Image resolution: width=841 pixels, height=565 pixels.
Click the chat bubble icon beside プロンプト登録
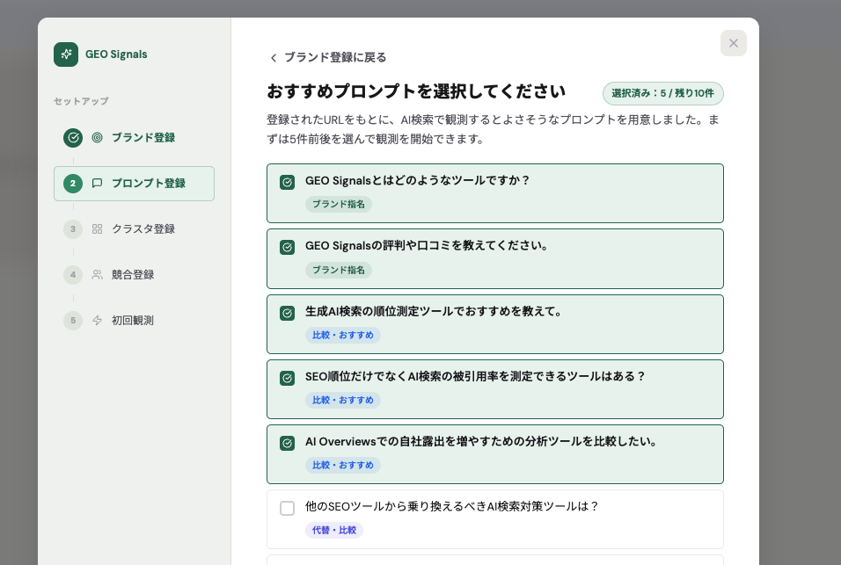(x=97, y=184)
